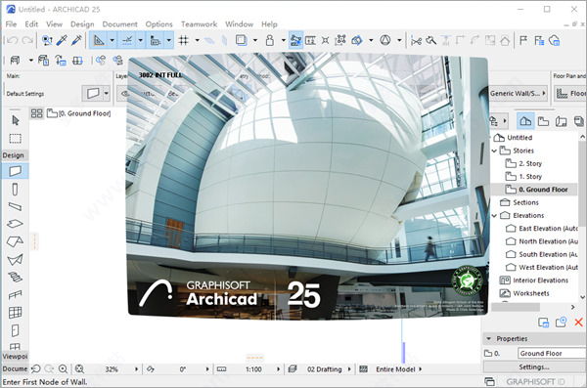587x388 pixels.
Task: Select the Beam tool
Action: click(x=15, y=206)
